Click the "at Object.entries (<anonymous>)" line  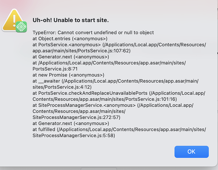tap(70, 39)
